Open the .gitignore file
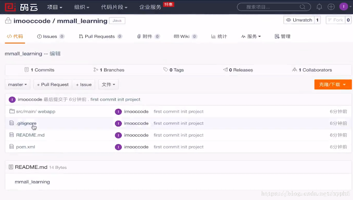Screen dimensions: 353x200 (x=26, y=123)
